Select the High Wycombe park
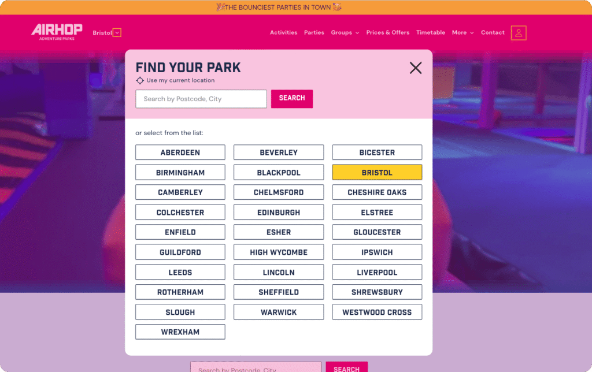Image resolution: width=592 pixels, height=372 pixels. click(x=279, y=252)
